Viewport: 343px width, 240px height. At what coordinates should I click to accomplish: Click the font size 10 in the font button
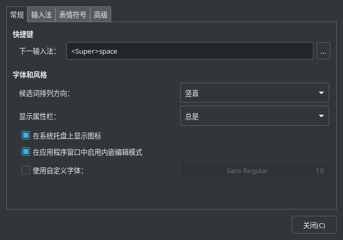(320, 171)
